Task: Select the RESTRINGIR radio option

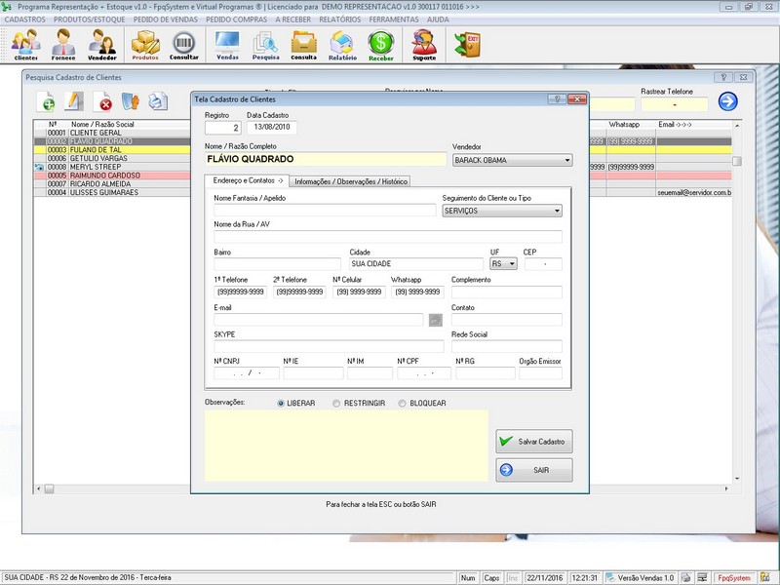Action: click(x=337, y=403)
